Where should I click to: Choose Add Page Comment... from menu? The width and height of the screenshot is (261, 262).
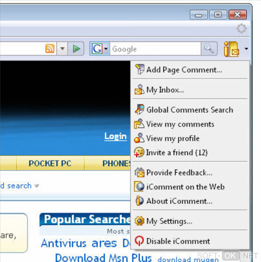click(x=190, y=69)
